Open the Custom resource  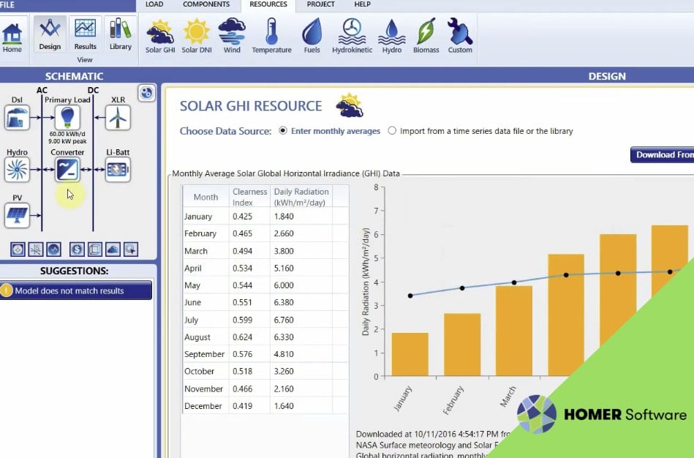pyautogui.click(x=460, y=37)
